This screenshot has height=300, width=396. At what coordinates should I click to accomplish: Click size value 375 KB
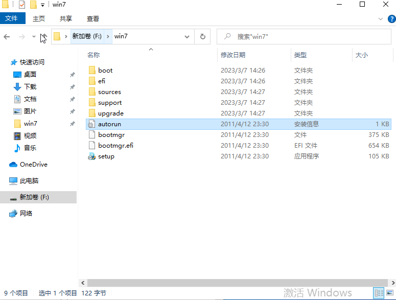pos(379,135)
